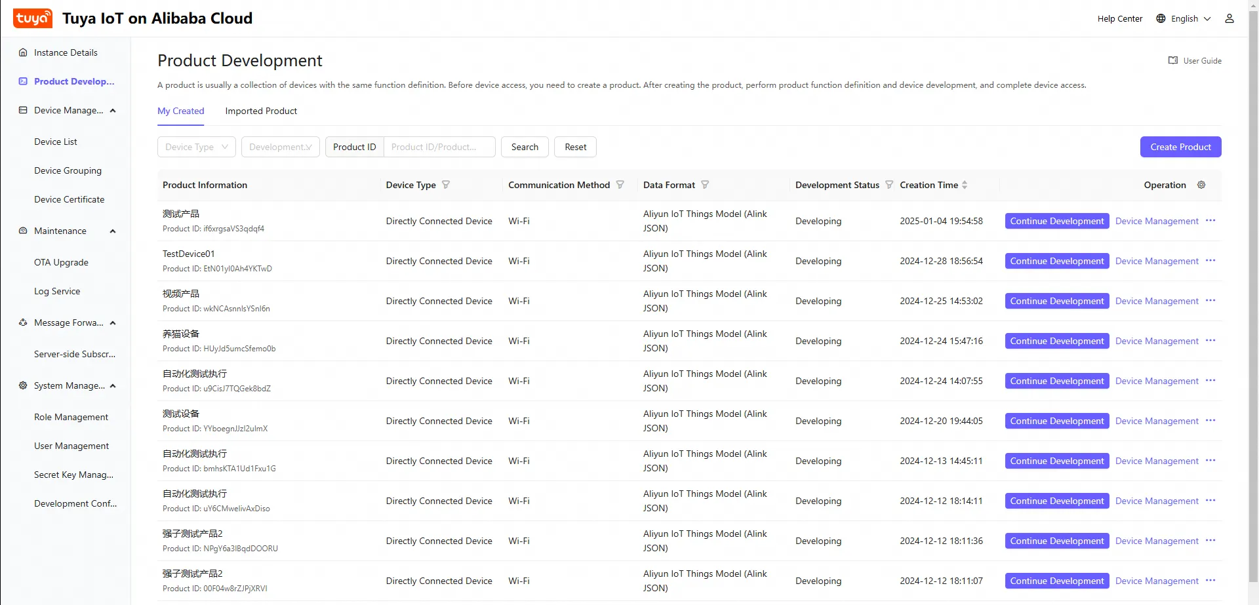The width and height of the screenshot is (1259, 605).
Task: Open Device List in sidebar
Action: [x=56, y=142]
